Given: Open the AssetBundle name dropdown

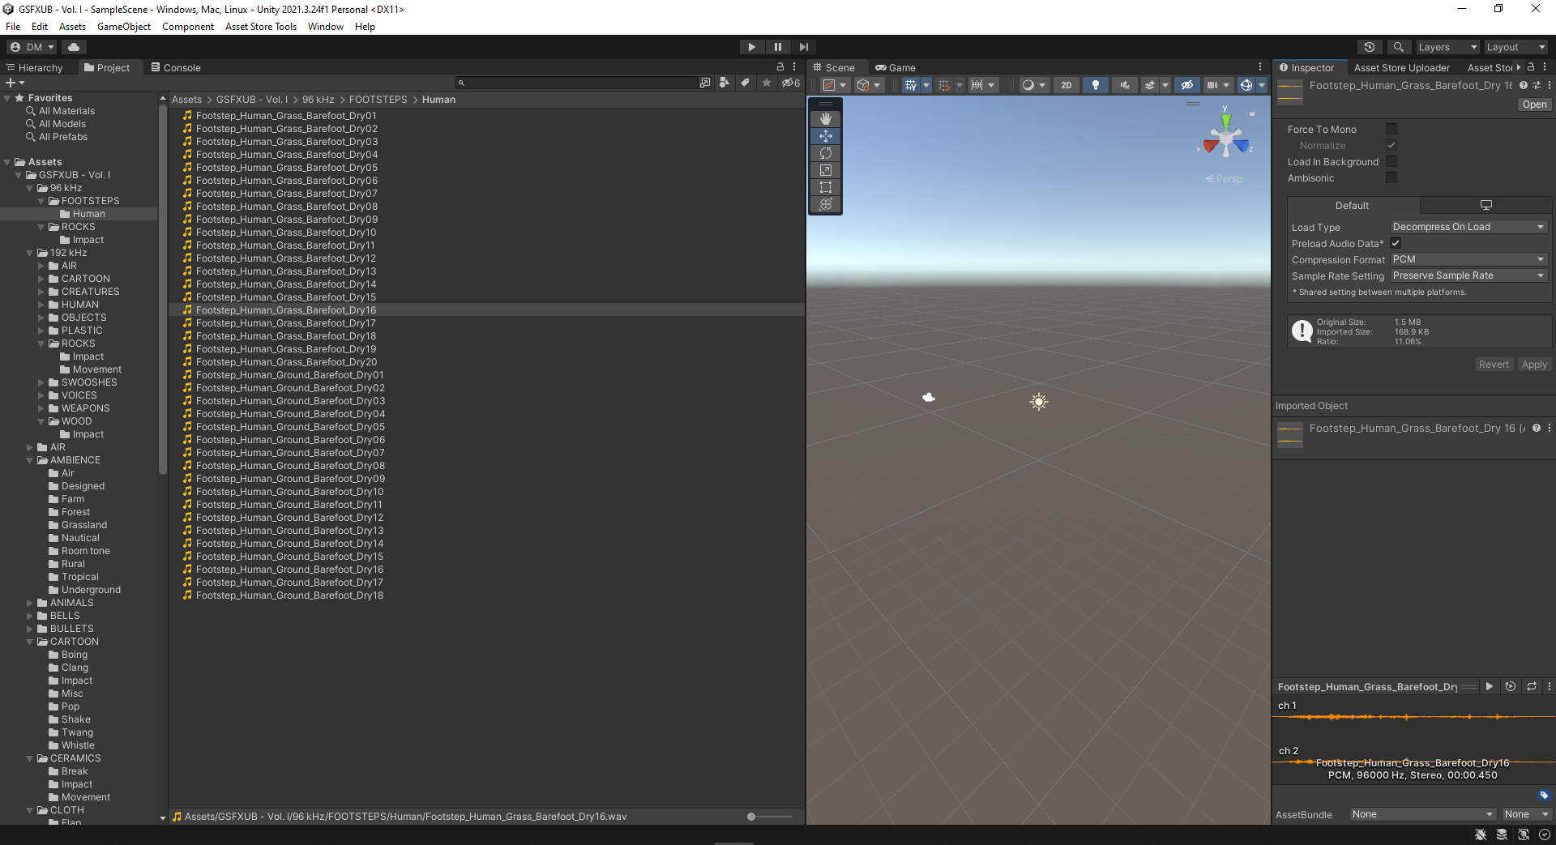Looking at the screenshot, I should tap(1423, 814).
